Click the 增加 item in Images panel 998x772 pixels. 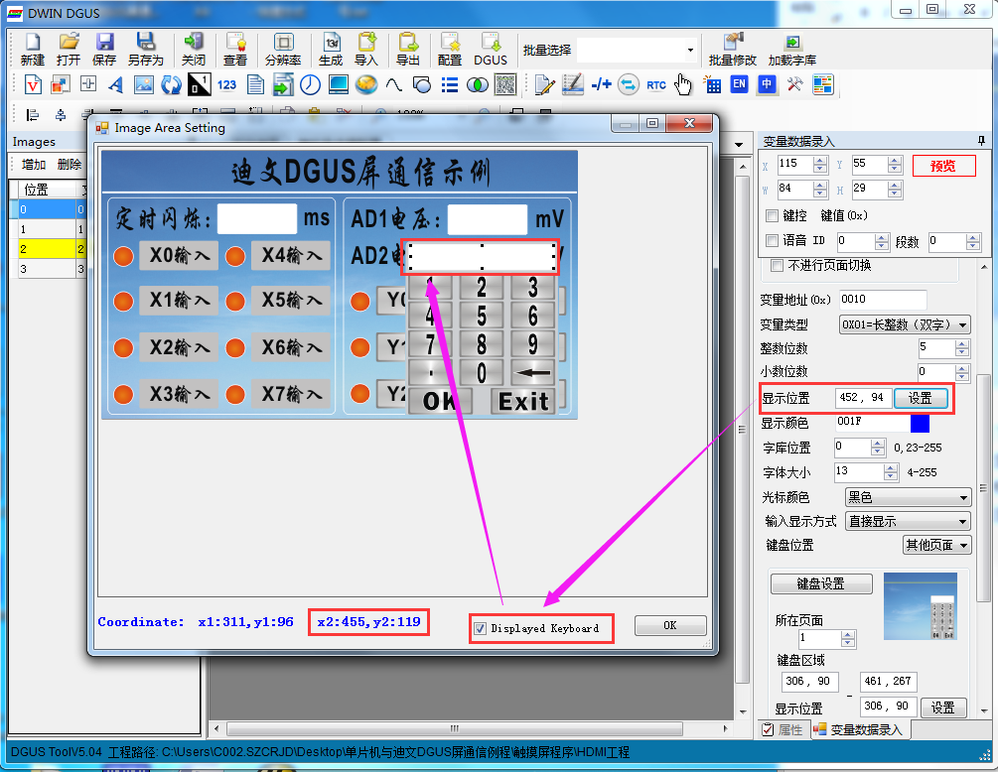34,165
